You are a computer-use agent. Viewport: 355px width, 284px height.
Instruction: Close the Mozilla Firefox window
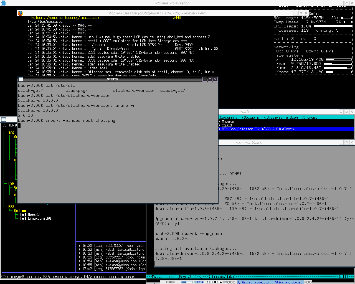pos(306,13)
